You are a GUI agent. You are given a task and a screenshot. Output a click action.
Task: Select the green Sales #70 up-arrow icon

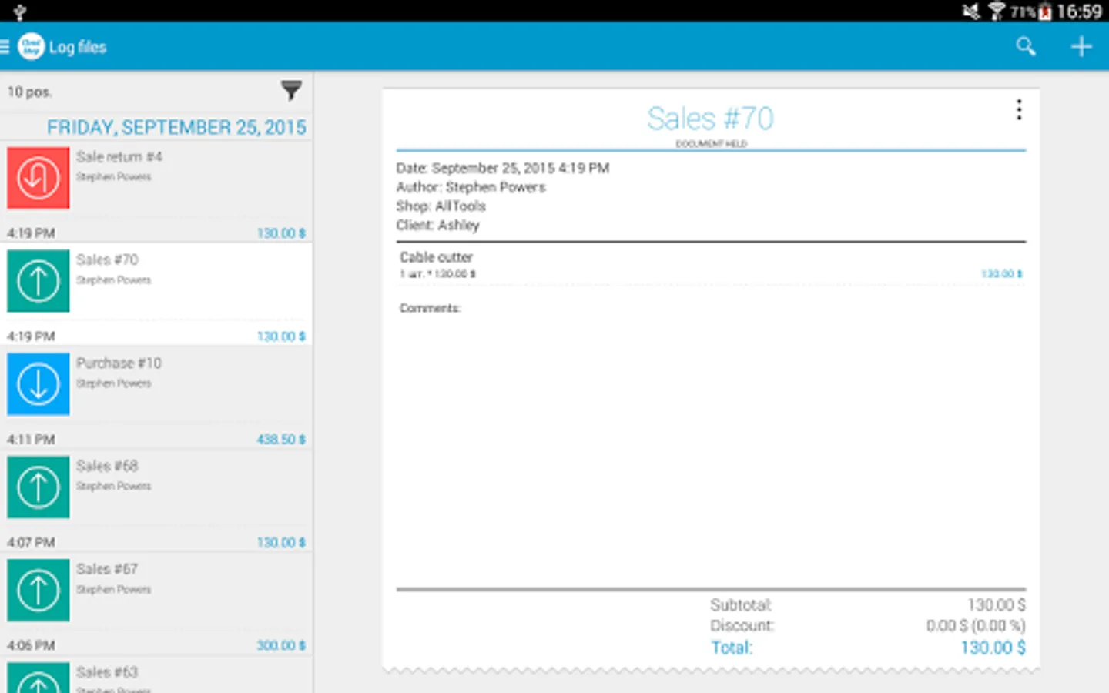(39, 281)
